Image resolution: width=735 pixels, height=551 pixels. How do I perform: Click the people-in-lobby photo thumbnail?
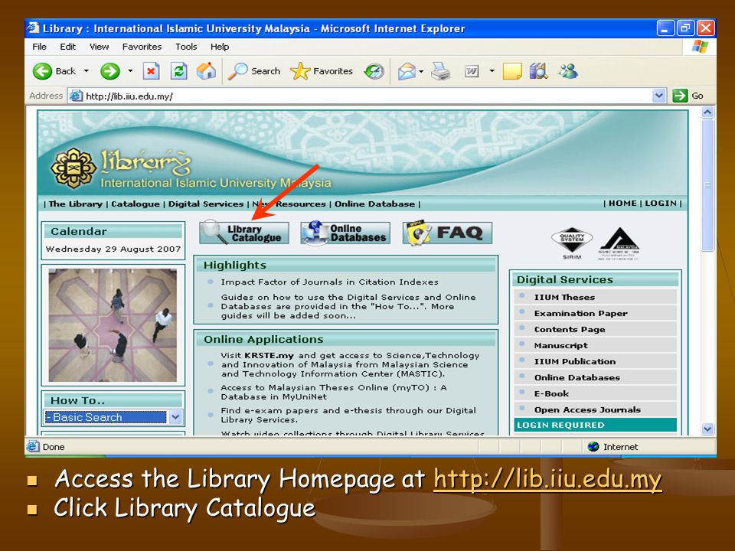(x=113, y=324)
